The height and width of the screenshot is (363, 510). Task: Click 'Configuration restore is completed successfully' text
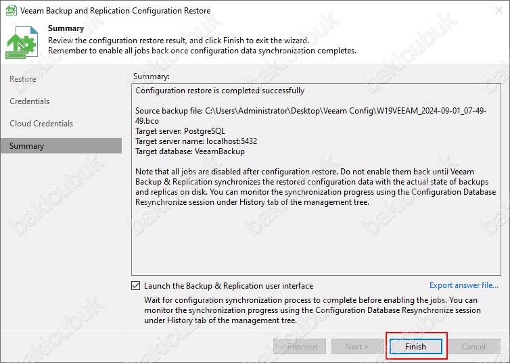click(220, 91)
